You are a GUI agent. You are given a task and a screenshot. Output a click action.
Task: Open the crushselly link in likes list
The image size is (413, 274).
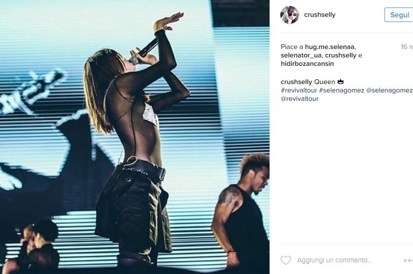tap(341, 55)
